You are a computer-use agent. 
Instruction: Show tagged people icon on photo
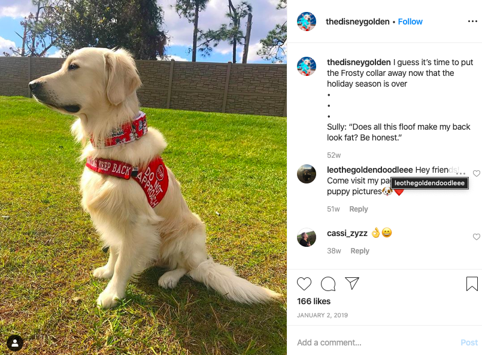pos(15,343)
